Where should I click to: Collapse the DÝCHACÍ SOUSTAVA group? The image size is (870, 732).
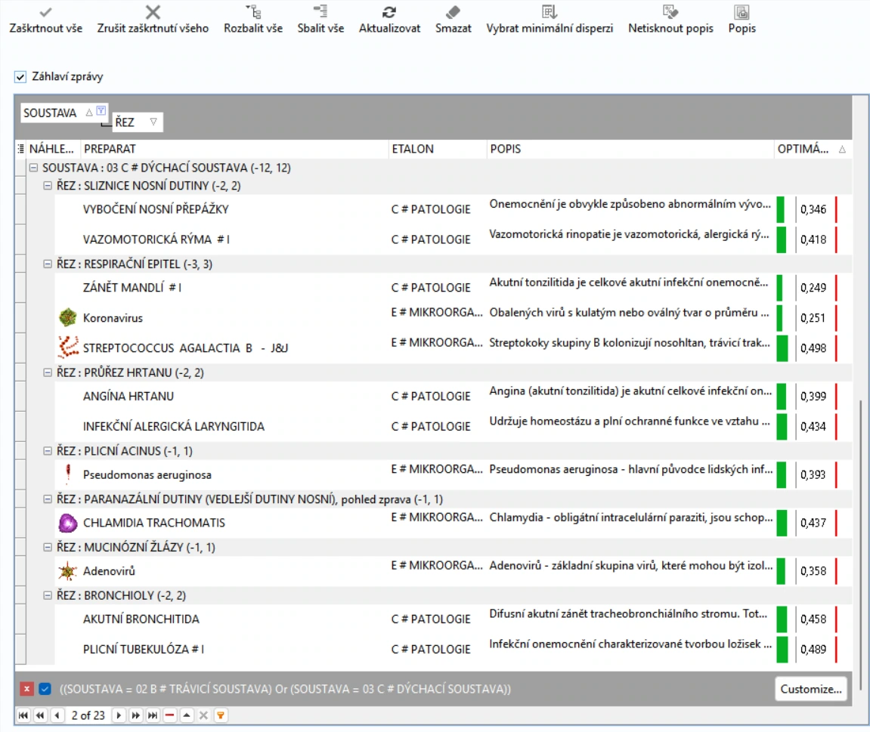tap(33, 167)
